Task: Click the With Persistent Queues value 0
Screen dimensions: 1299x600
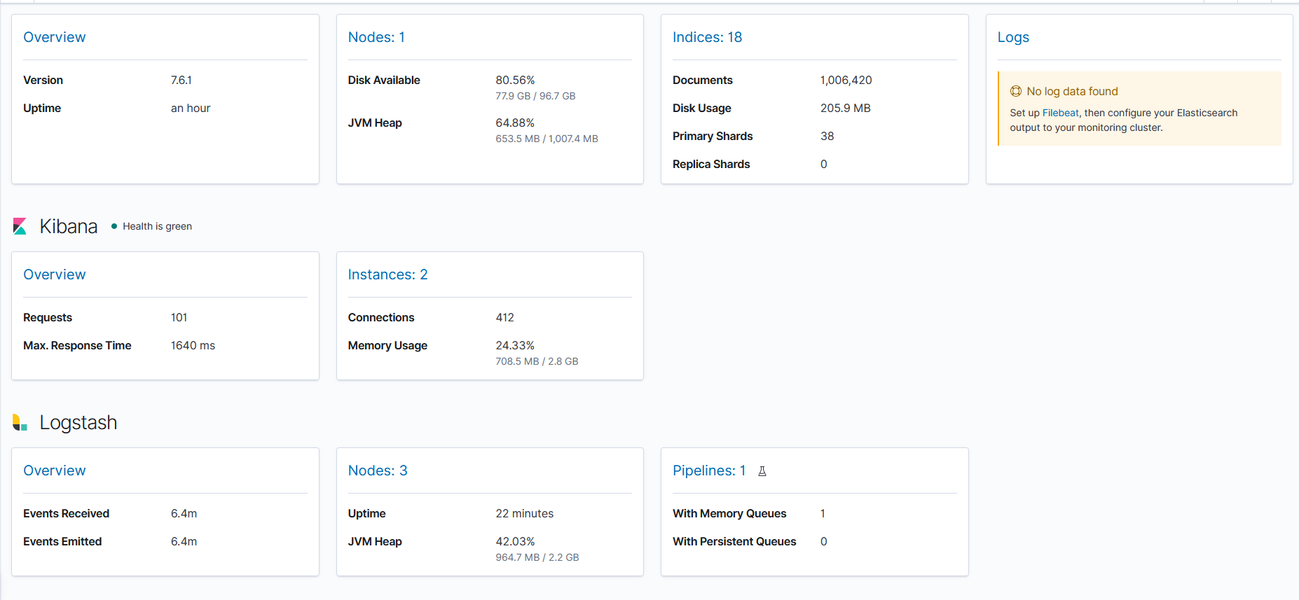Action: (824, 541)
